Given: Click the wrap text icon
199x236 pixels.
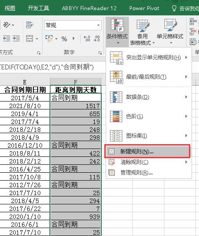Looking at the screenshot, I should (29, 25).
